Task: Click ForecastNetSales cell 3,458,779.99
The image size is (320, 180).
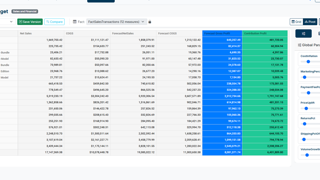Action: (x=133, y=140)
